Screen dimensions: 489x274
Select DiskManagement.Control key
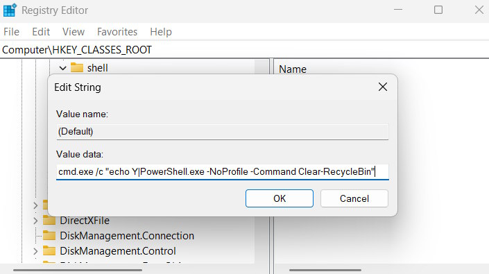pyautogui.click(x=118, y=251)
